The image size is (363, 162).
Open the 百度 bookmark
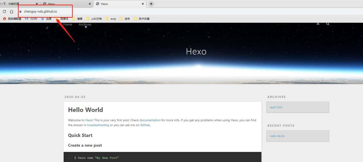click(47, 19)
